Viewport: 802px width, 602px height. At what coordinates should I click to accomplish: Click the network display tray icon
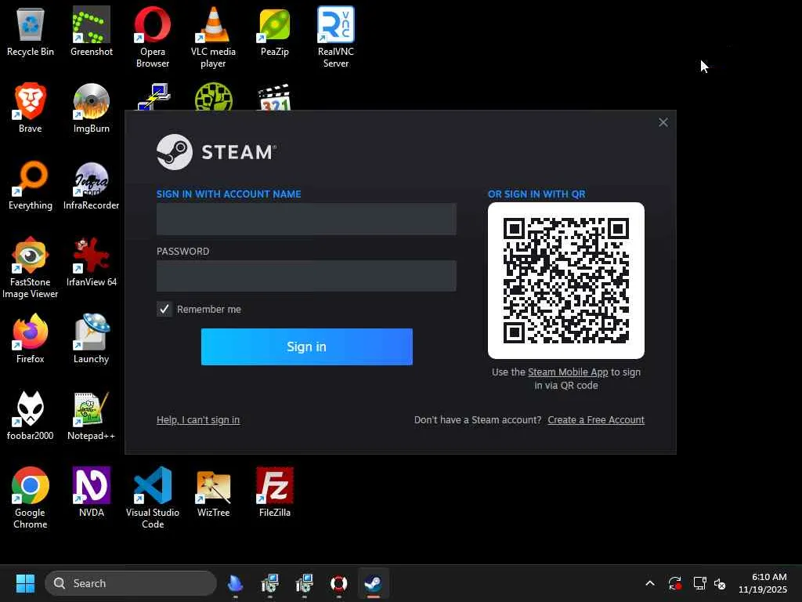(699, 583)
